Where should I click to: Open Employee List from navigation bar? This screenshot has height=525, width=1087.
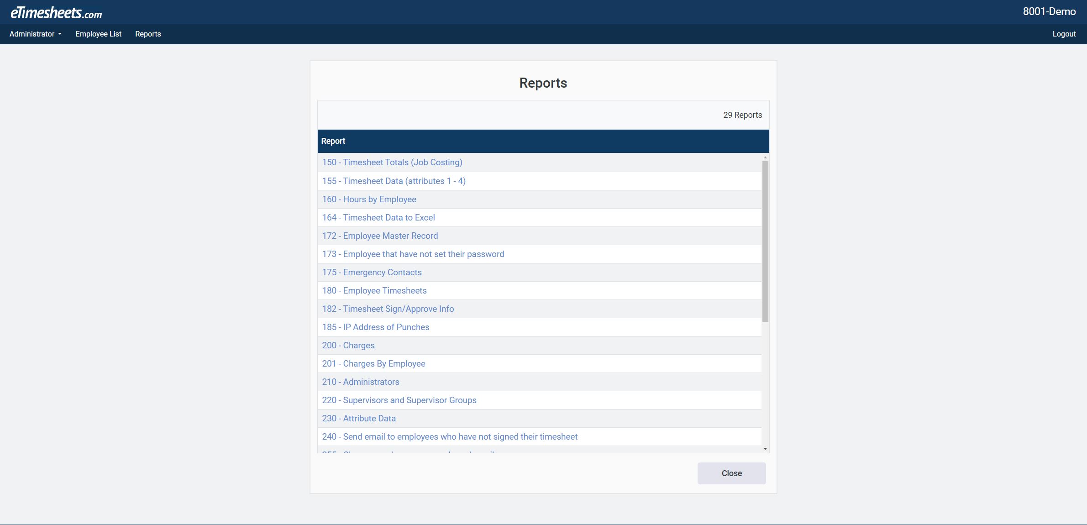tap(98, 34)
